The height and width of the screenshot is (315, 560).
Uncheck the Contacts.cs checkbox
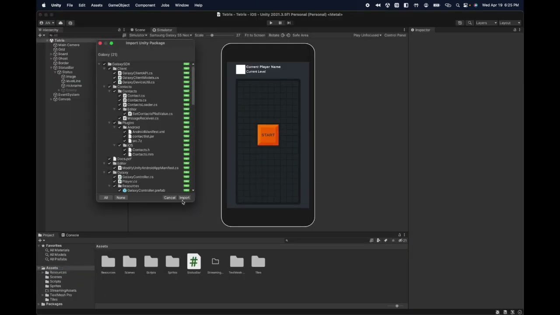click(x=119, y=100)
